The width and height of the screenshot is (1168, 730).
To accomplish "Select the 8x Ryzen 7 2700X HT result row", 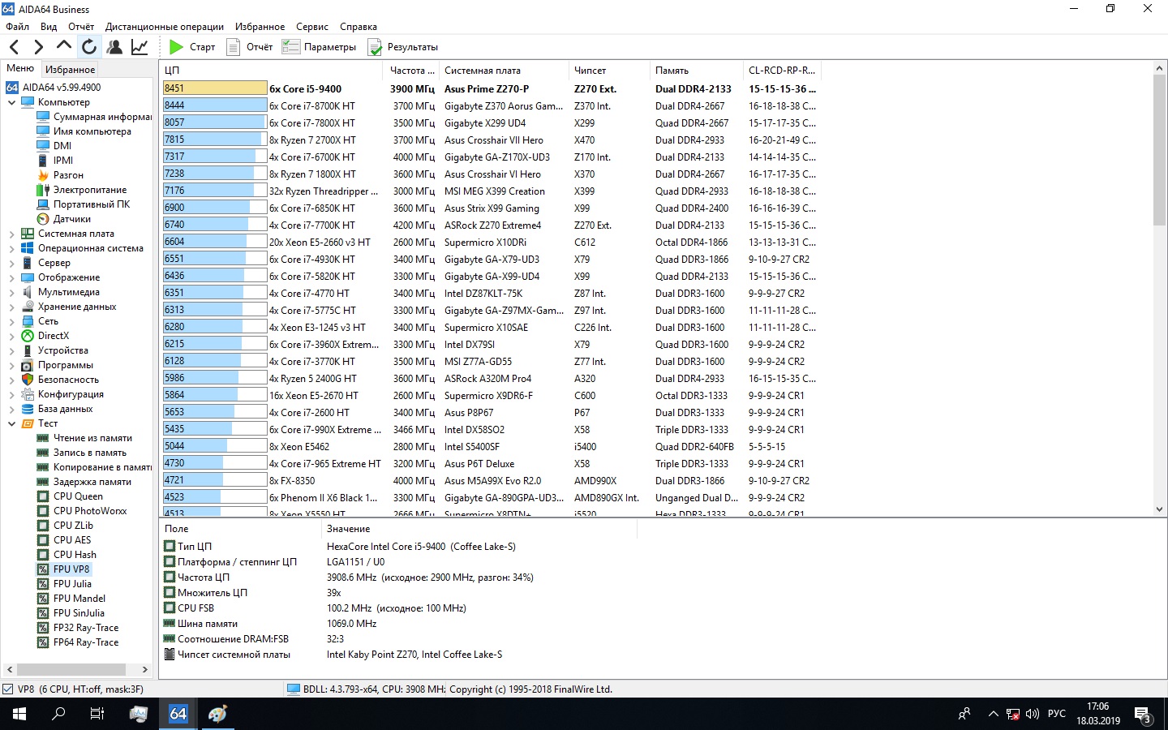I will (x=492, y=140).
